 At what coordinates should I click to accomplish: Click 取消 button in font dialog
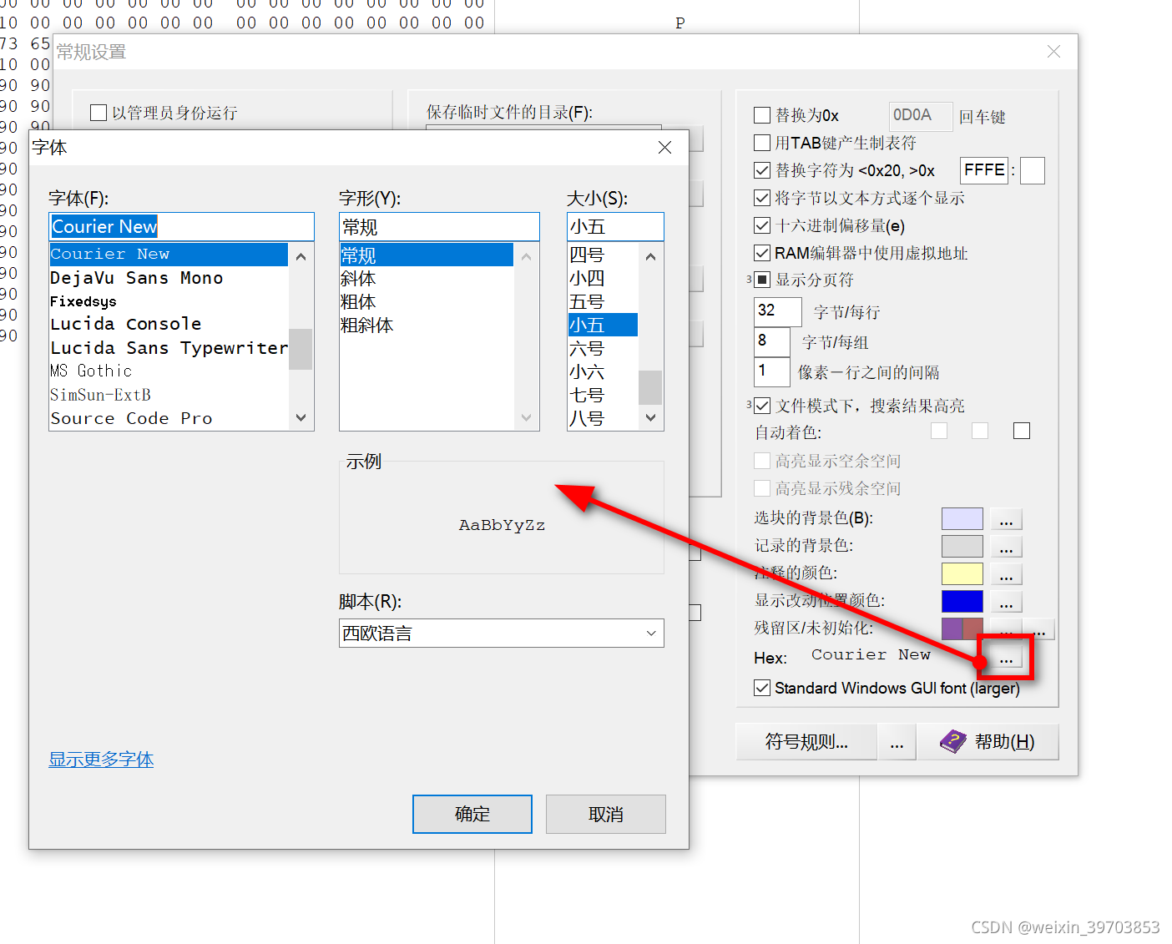606,814
